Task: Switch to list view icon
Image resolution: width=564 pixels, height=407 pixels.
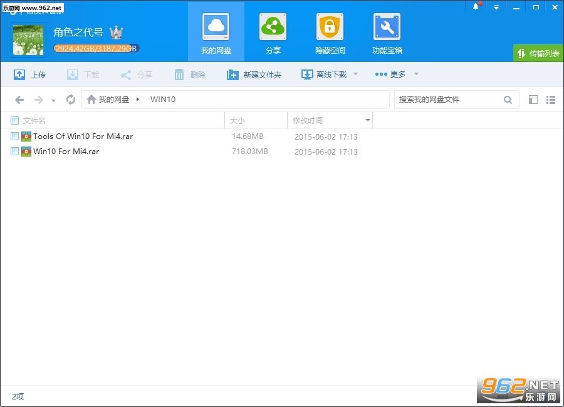Action: pyautogui.click(x=551, y=100)
